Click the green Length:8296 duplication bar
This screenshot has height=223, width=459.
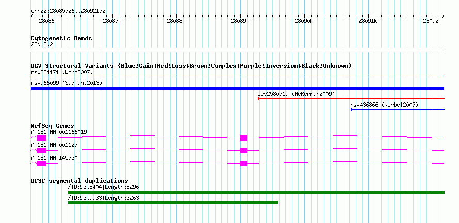tap(256, 192)
